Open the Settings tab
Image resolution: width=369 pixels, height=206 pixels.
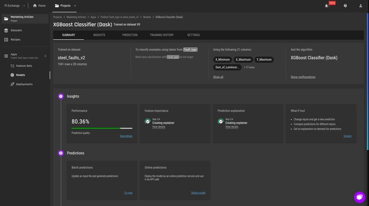point(194,35)
